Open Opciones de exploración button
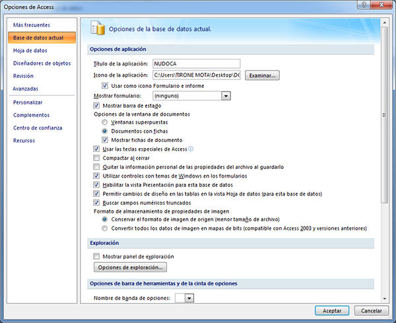 click(x=130, y=268)
